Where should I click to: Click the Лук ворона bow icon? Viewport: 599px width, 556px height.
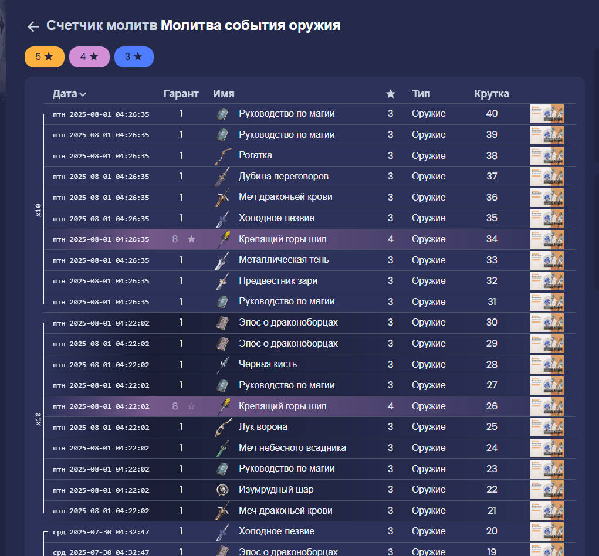pyautogui.click(x=223, y=428)
